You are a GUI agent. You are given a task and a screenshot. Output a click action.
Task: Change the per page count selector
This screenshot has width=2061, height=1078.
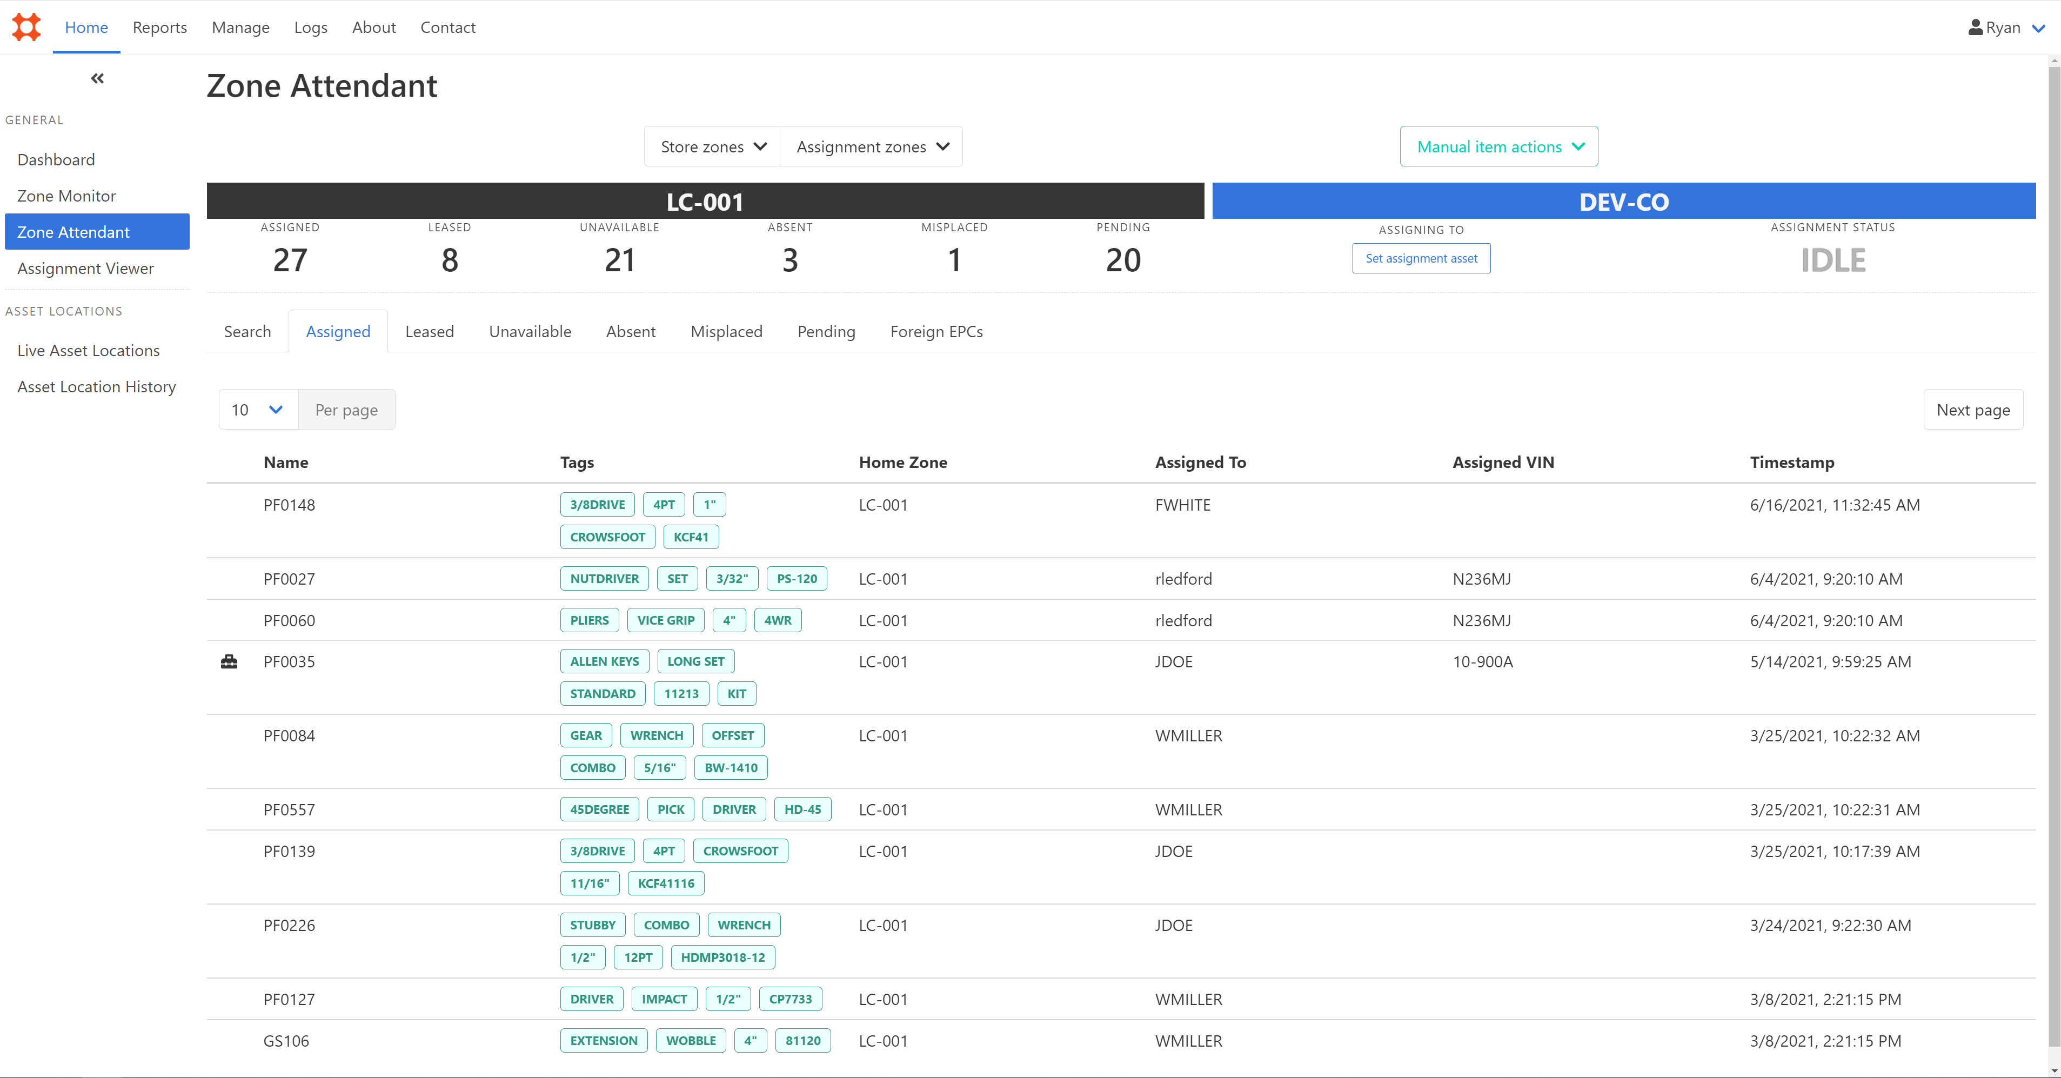258,410
